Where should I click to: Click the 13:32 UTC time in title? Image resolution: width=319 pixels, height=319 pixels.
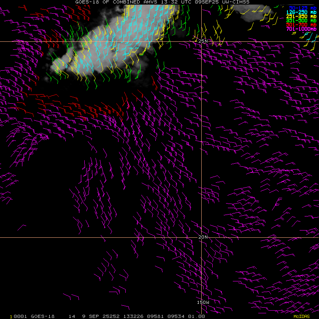(x=176, y=2)
